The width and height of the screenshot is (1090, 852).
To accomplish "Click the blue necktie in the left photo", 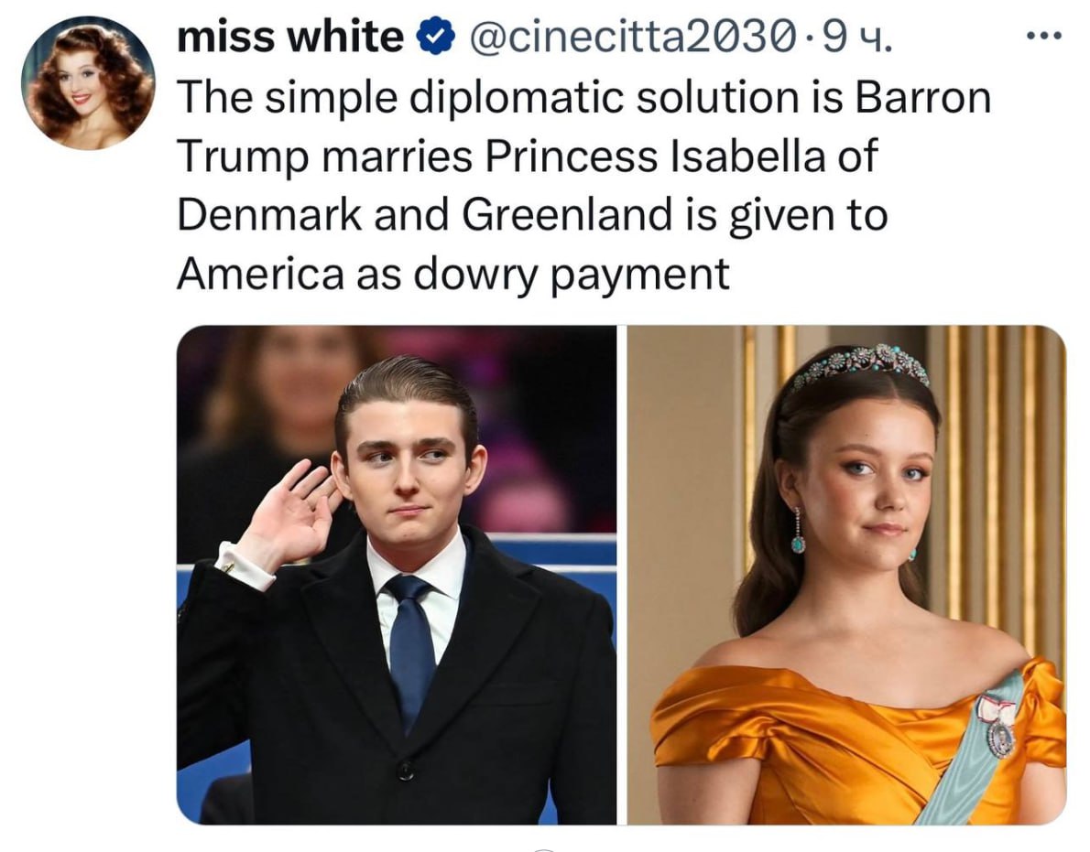I will [413, 649].
